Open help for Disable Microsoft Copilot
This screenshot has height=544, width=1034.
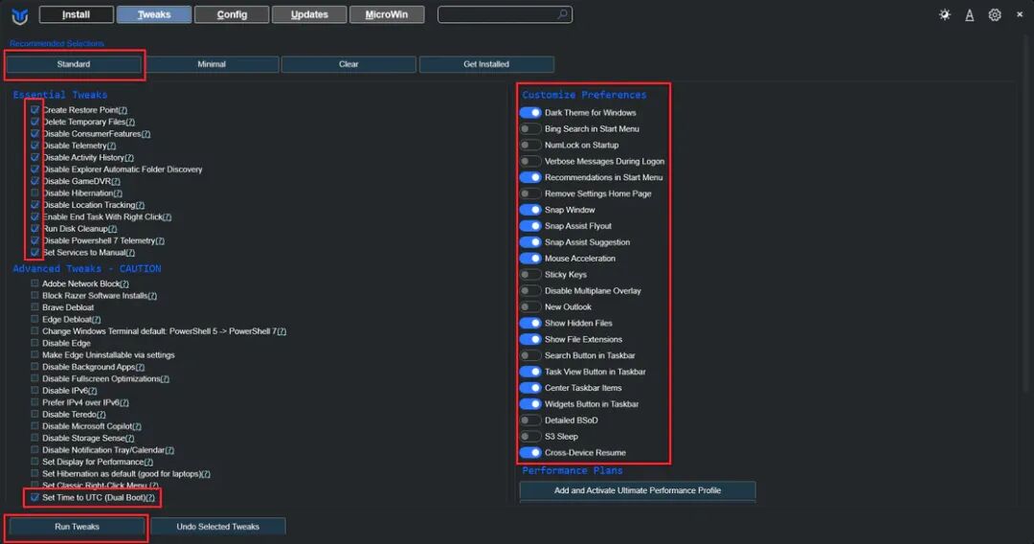coord(137,426)
